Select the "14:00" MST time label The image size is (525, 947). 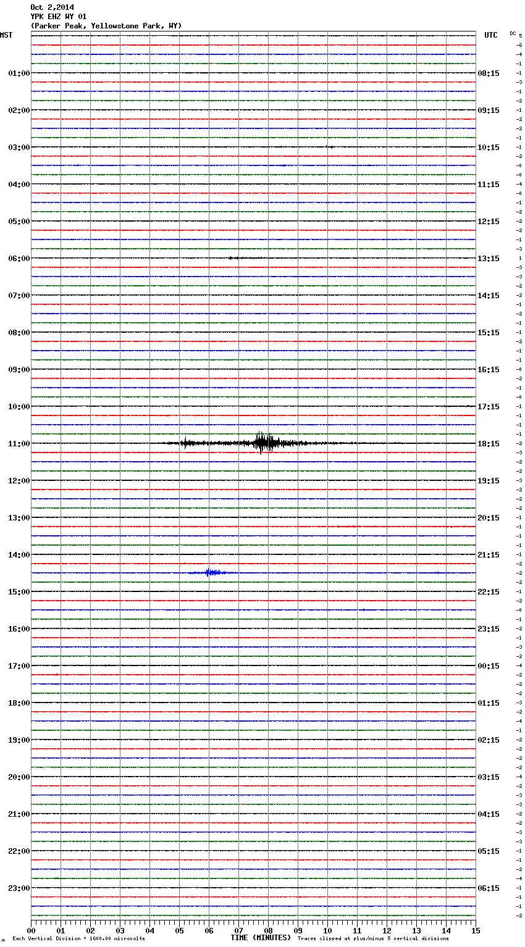click(x=19, y=555)
